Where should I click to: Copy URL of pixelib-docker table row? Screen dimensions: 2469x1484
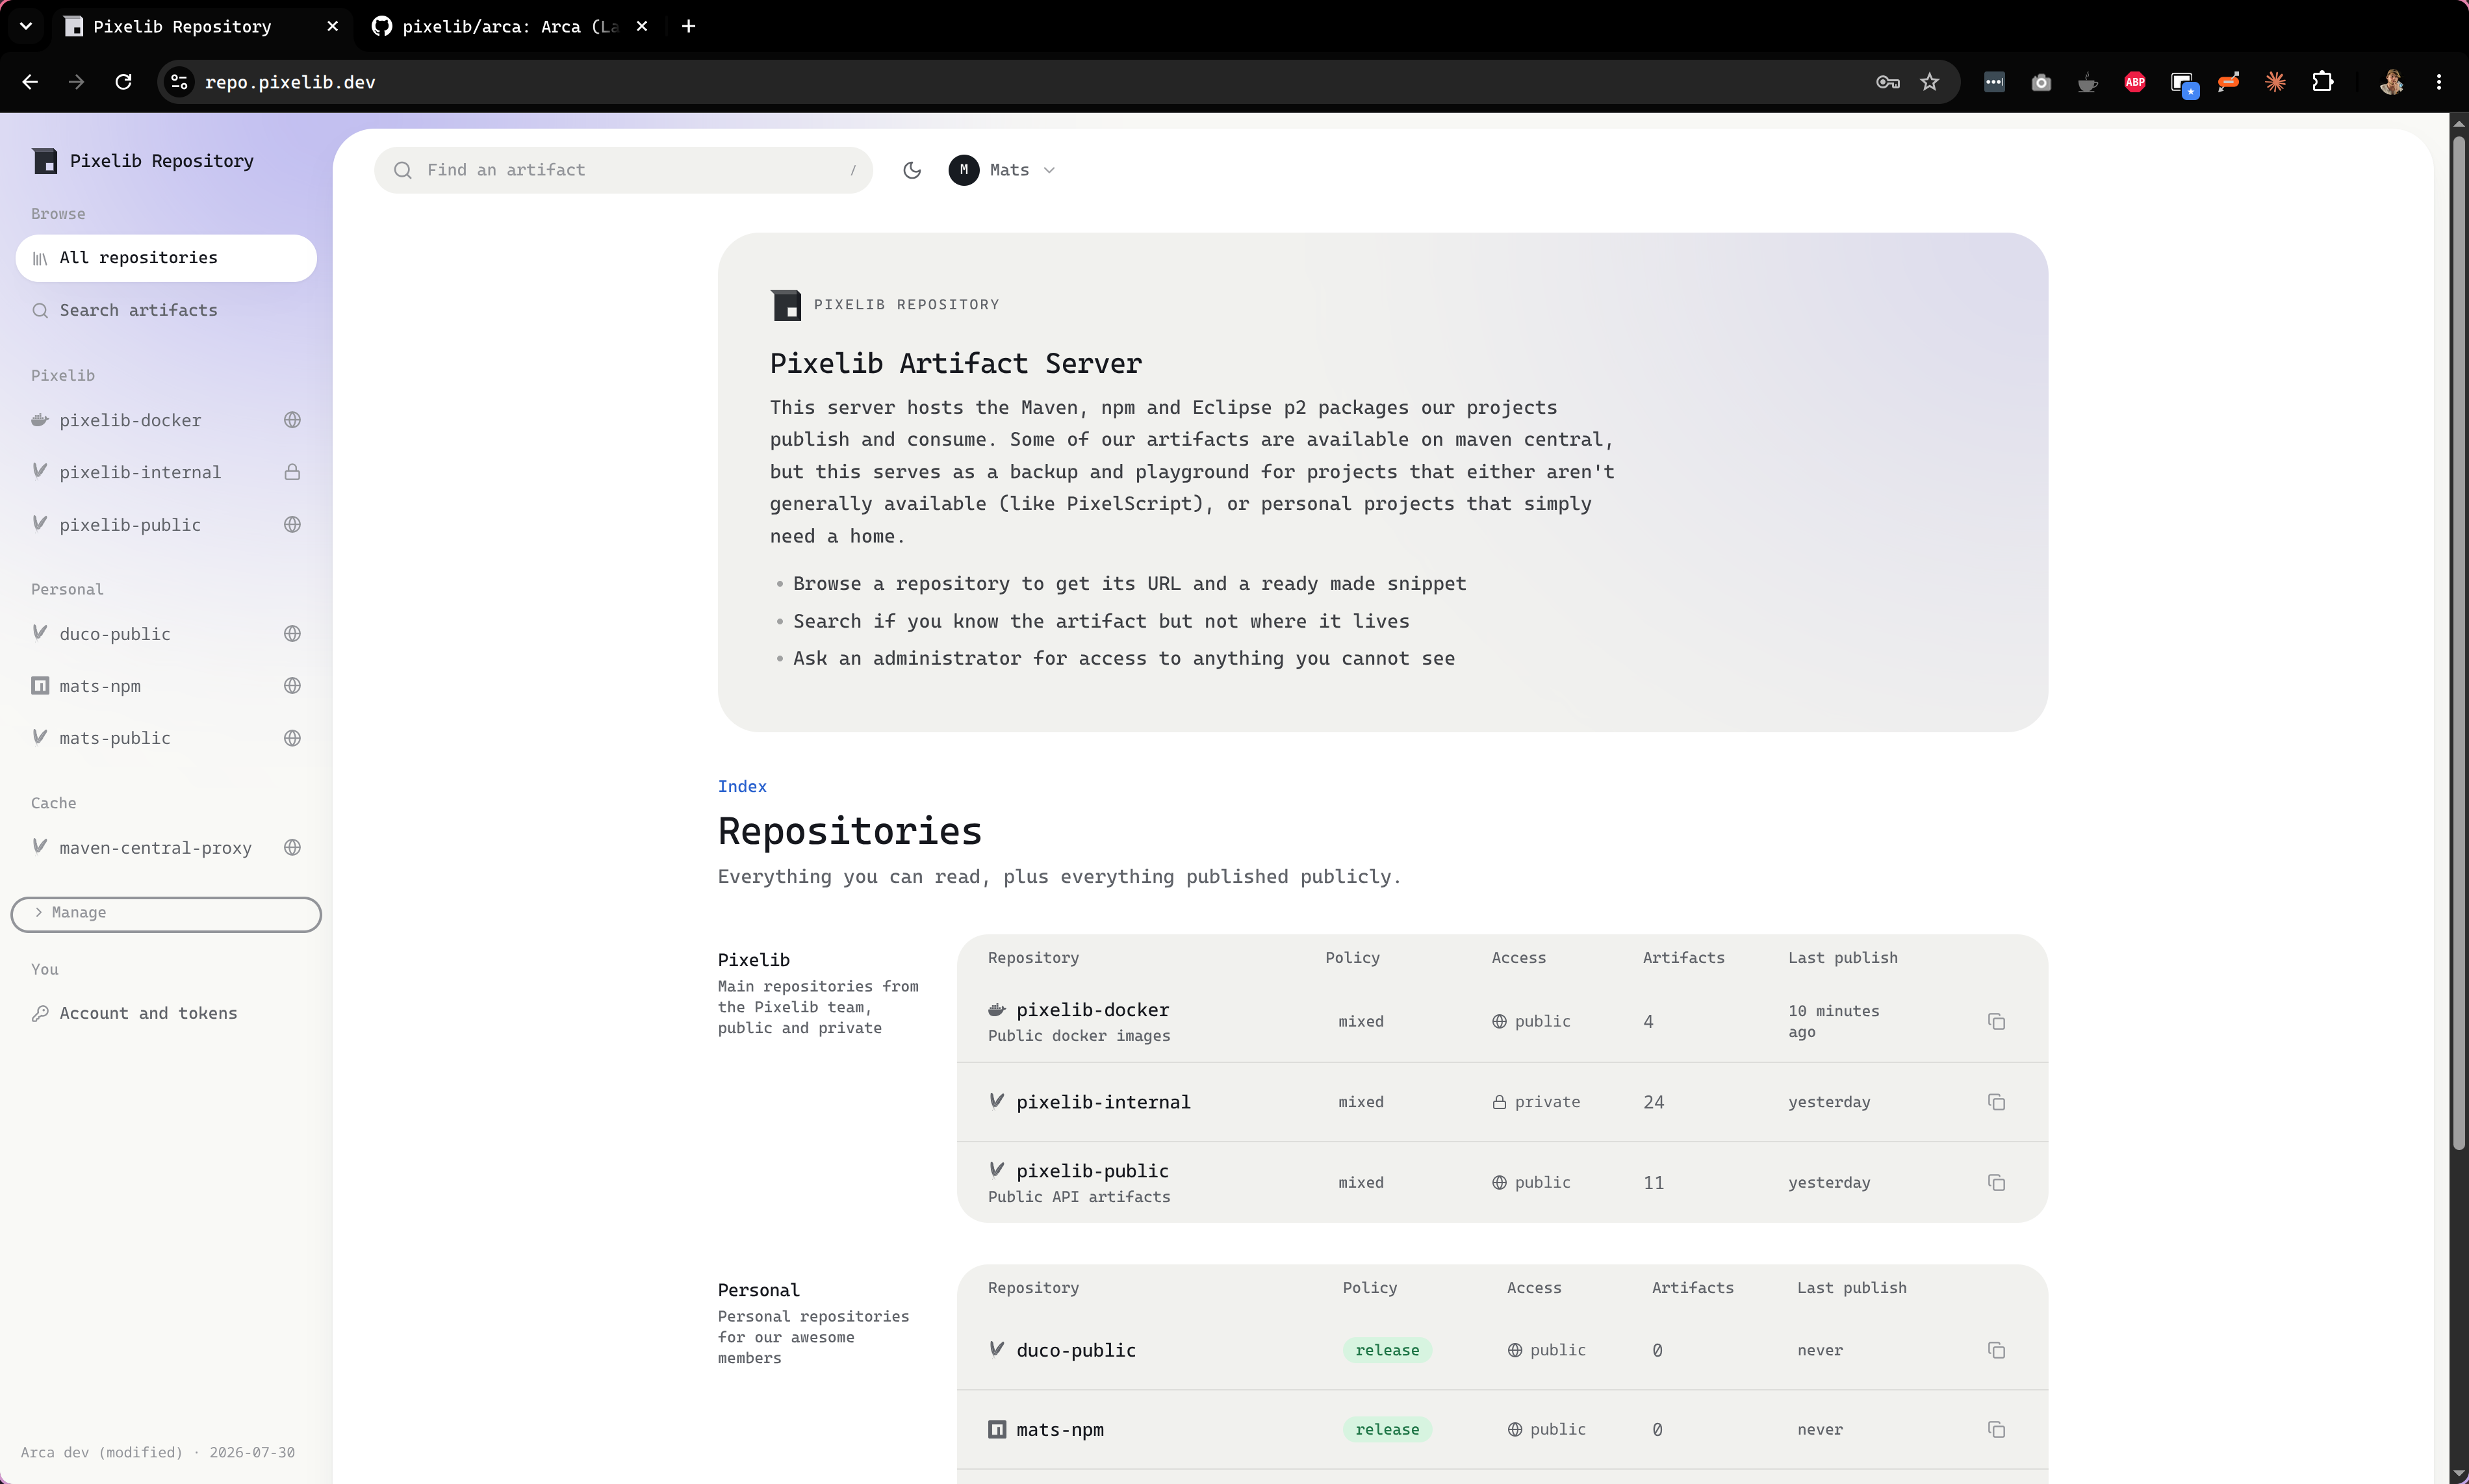tap(1996, 1022)
